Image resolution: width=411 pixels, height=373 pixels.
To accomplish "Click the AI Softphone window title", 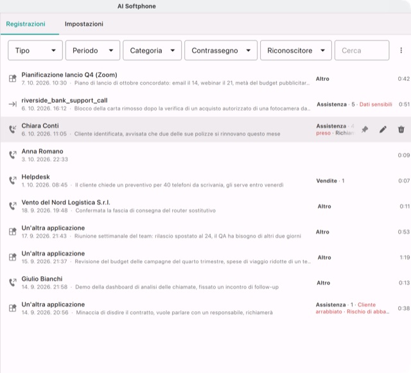I will click(x=137, y=6).
